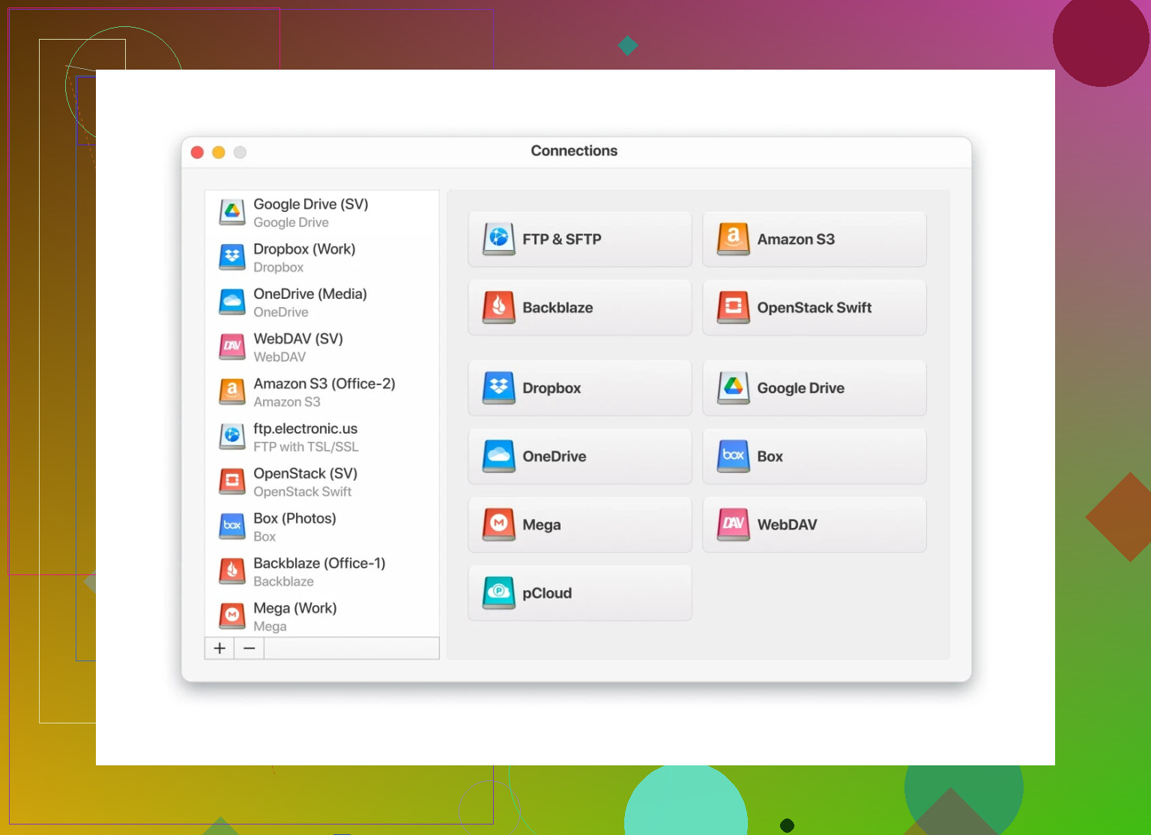Click the Amazon S3 icon in grid
Image resolution: width=1151 pixels, height=835 pixels.
pos(734,240)
